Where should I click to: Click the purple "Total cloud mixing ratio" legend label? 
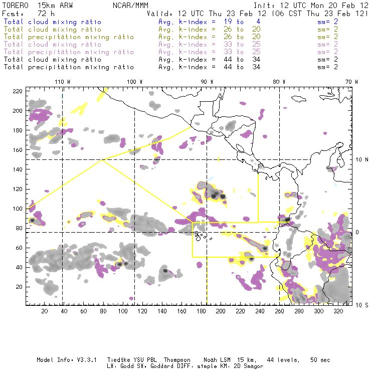click(53, 45)
